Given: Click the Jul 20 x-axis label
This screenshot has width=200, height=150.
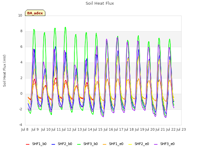Looking at the screenshot, I should pyautogui.click(x=150, y=129).
